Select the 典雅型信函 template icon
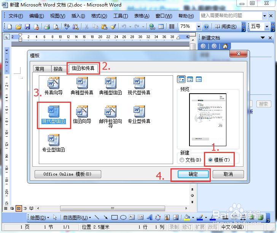Screen dimensions: 277x233 [x=111, y=83]
